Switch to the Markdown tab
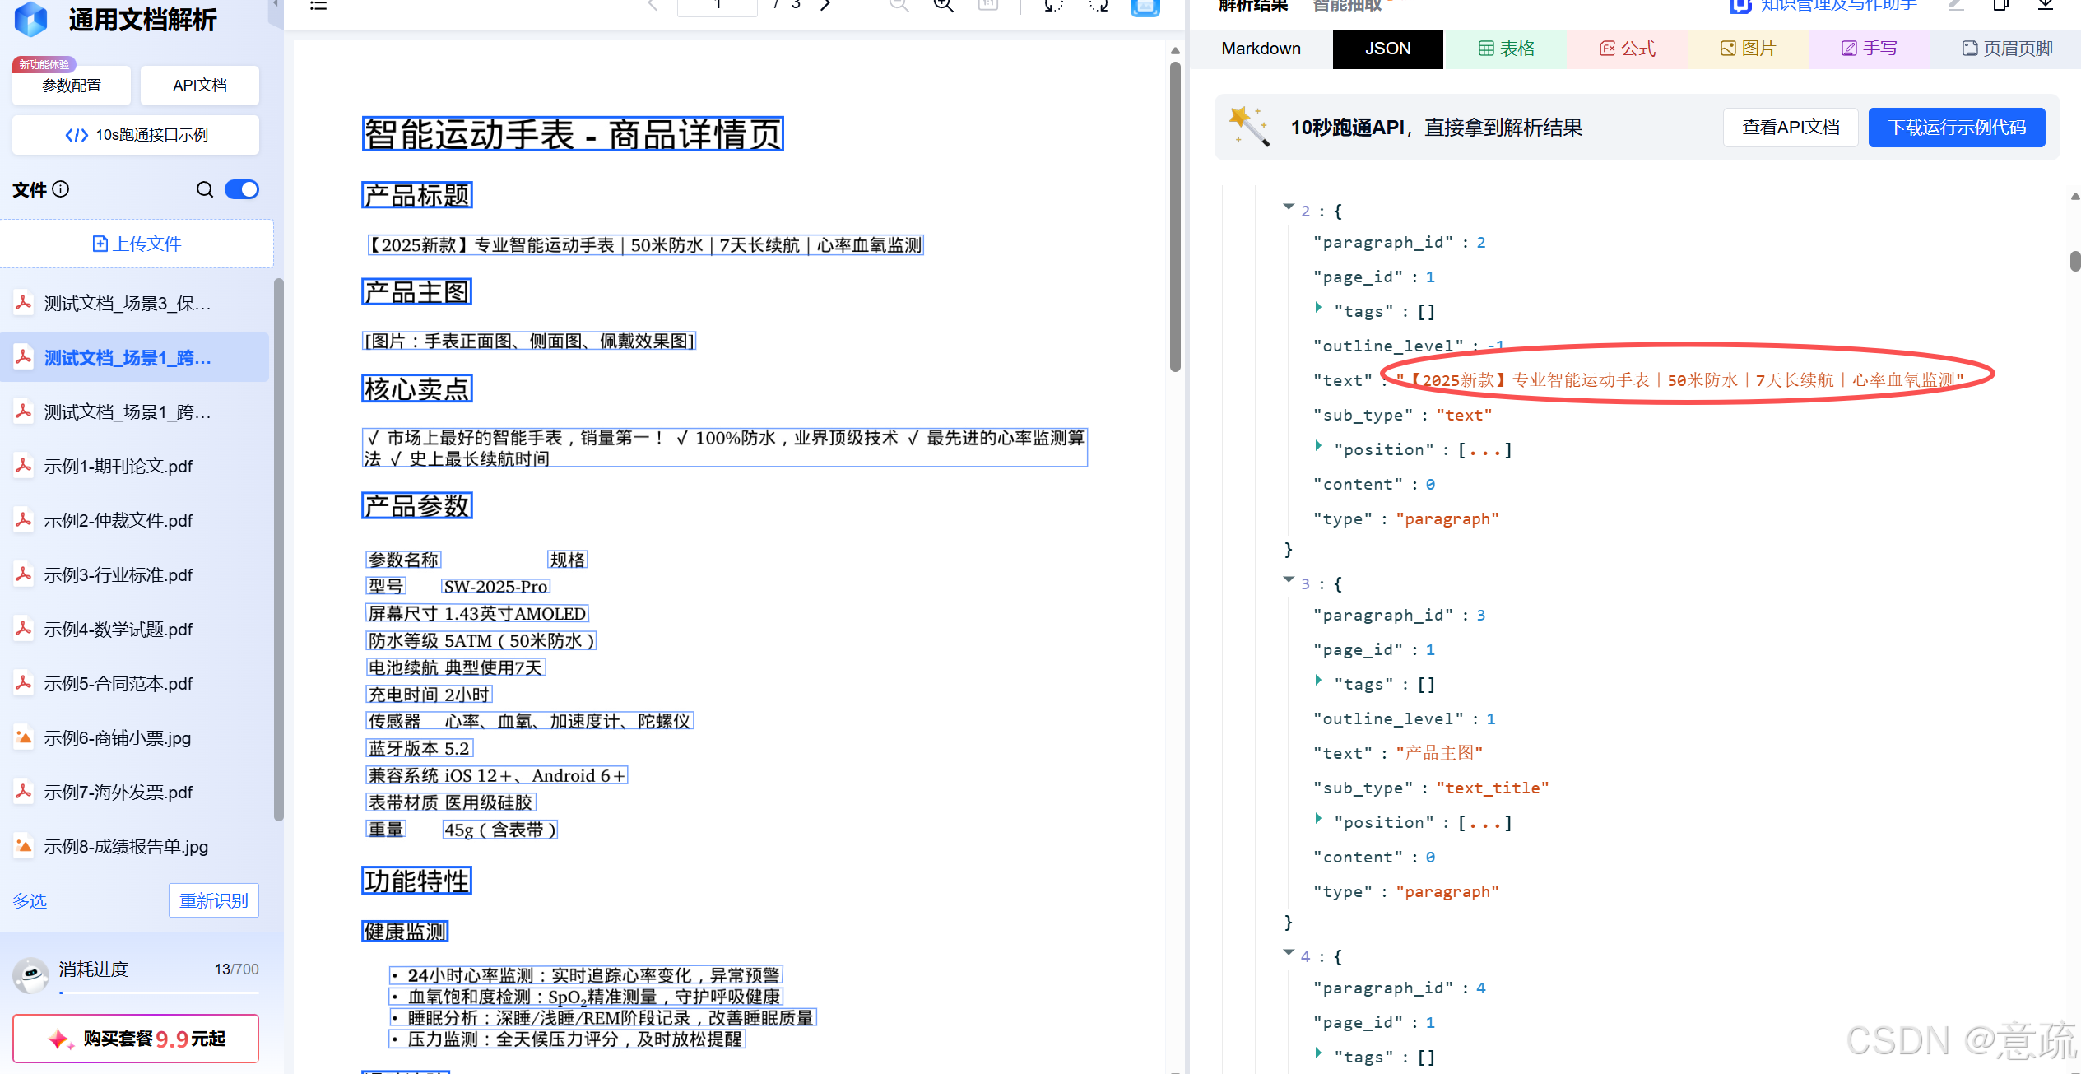2081x1074 pixels. click(x=1261, y=49)
